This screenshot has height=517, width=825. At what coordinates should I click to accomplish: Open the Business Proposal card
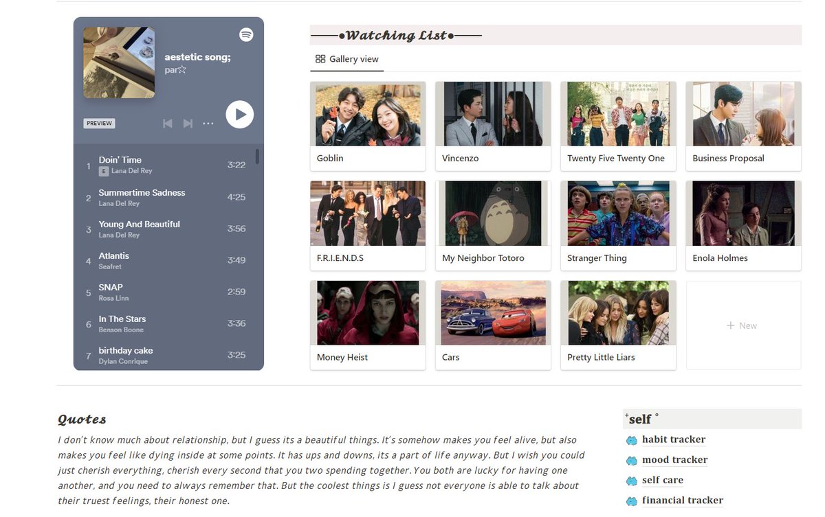click(x=744, y=126)
